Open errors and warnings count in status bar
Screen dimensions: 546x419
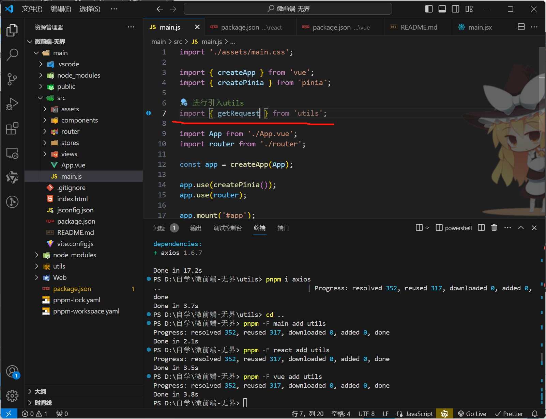pos(35,414)
